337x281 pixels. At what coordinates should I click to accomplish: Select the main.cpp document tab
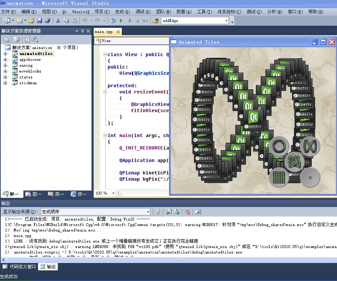tap(104, 32)
